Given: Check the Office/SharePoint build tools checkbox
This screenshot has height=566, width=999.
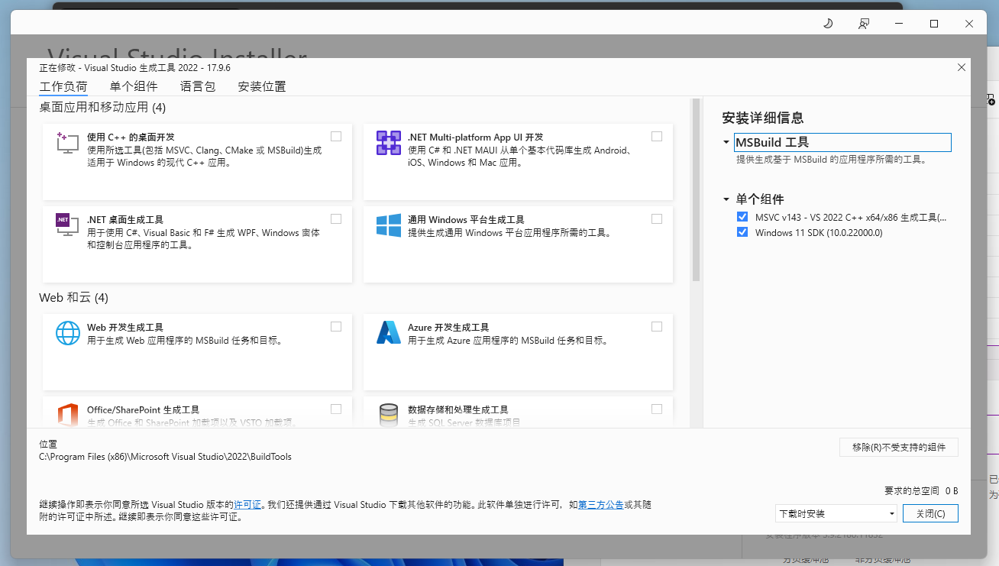Looking at the screenshot, I should 336,409.
